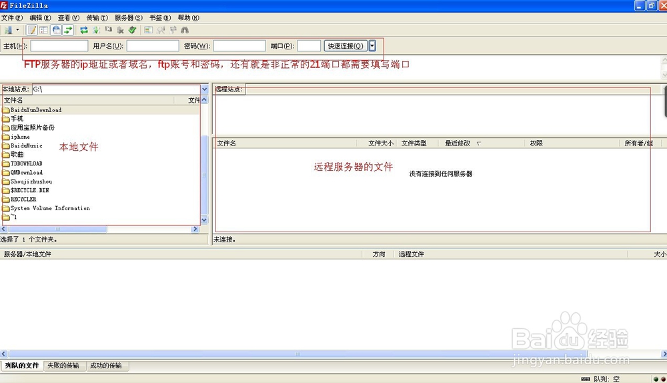The width and height of the screenshot is (667, 383).
Task: Sort local files by 文件名 column
Action: coord(88,100)
